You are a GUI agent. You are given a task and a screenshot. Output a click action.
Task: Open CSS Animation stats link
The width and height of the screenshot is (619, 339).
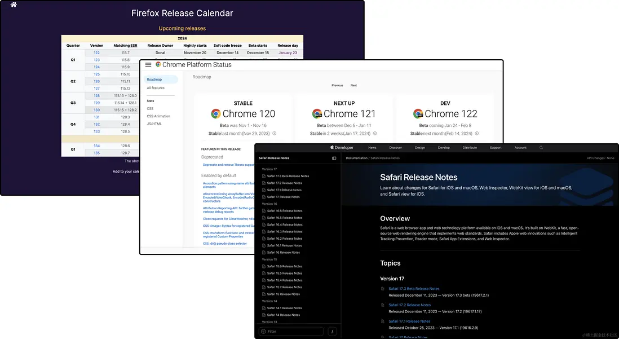158,116
